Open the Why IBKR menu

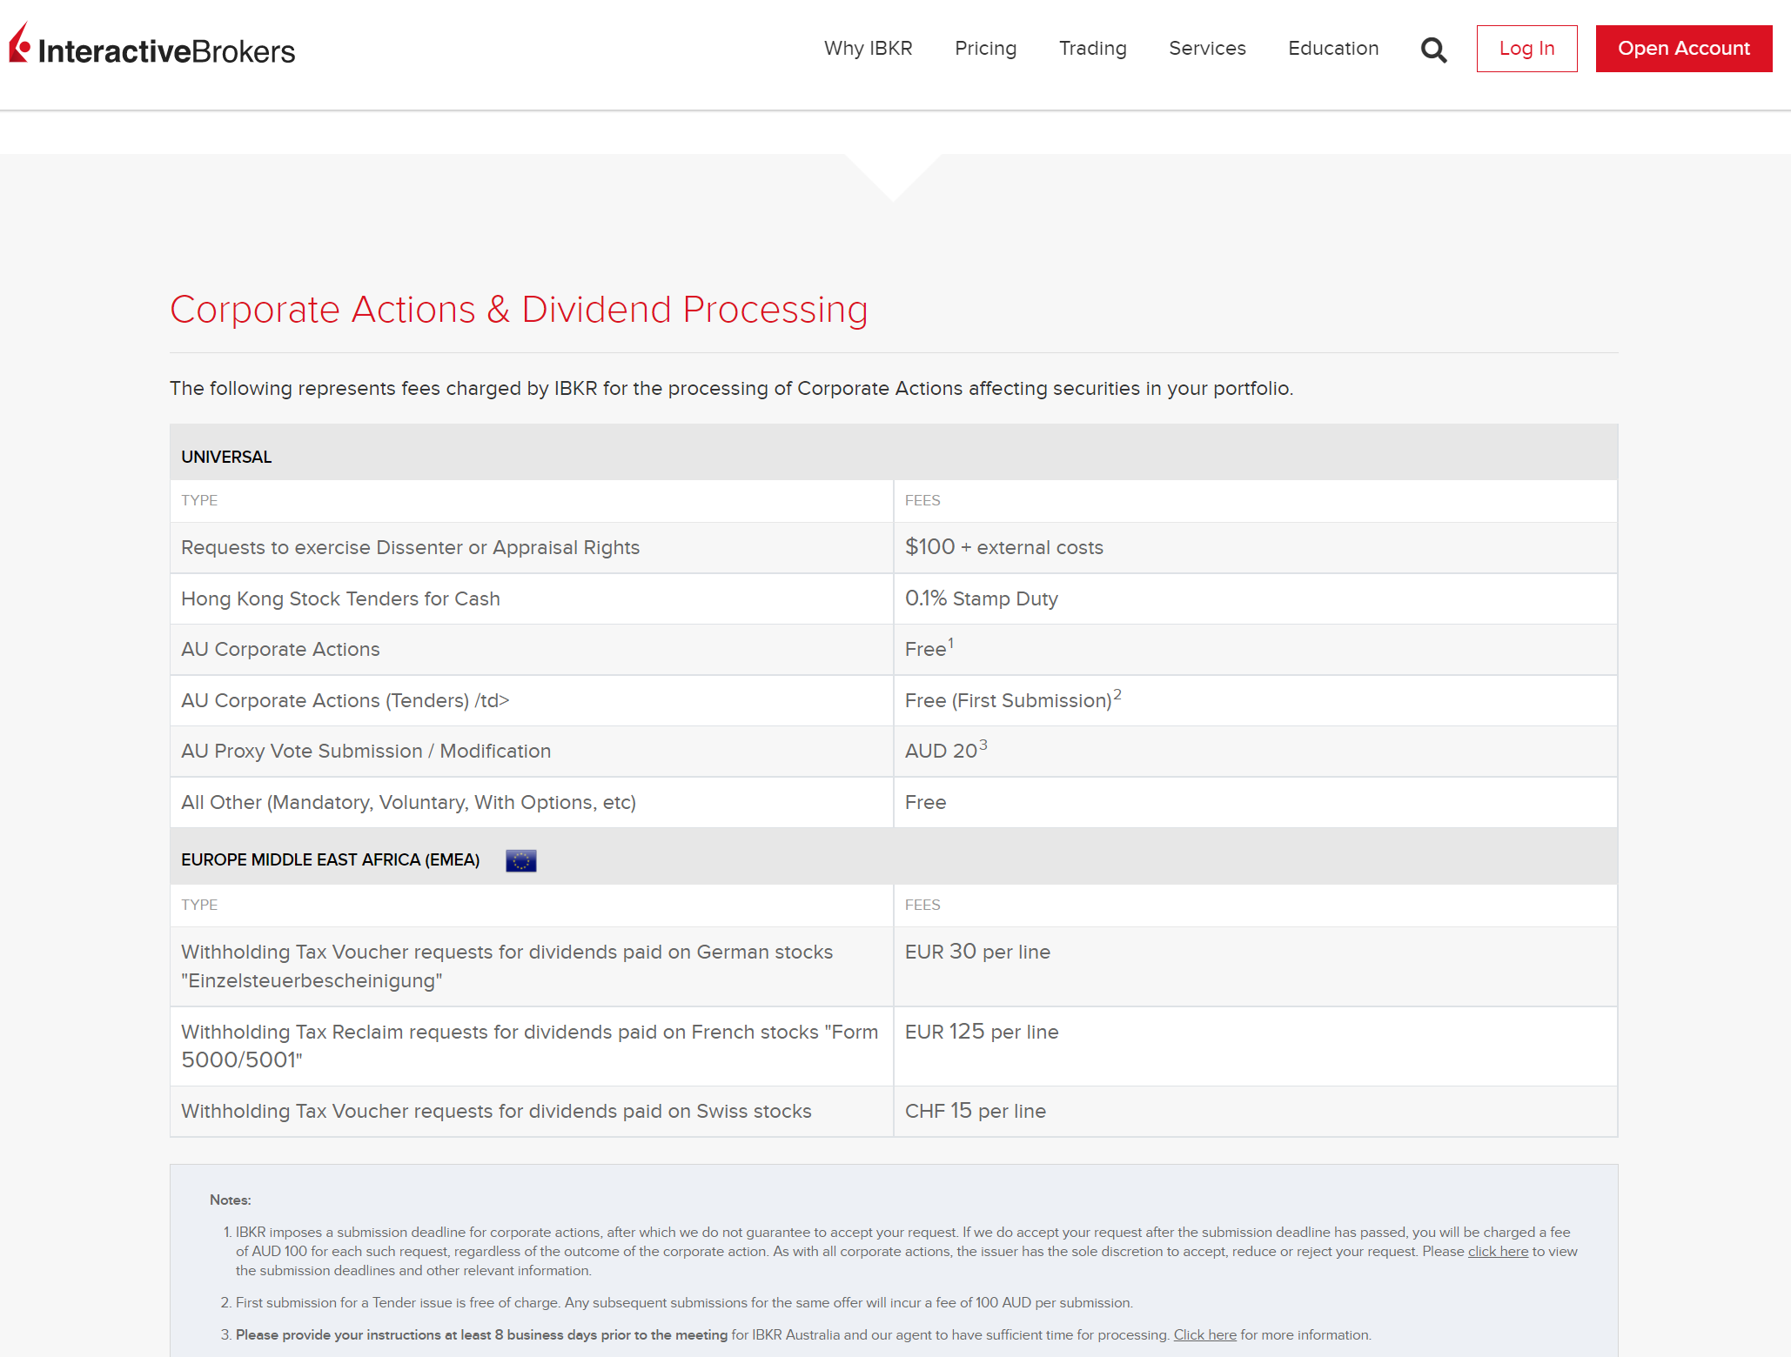pyautogui.click(x=868, y=49)
